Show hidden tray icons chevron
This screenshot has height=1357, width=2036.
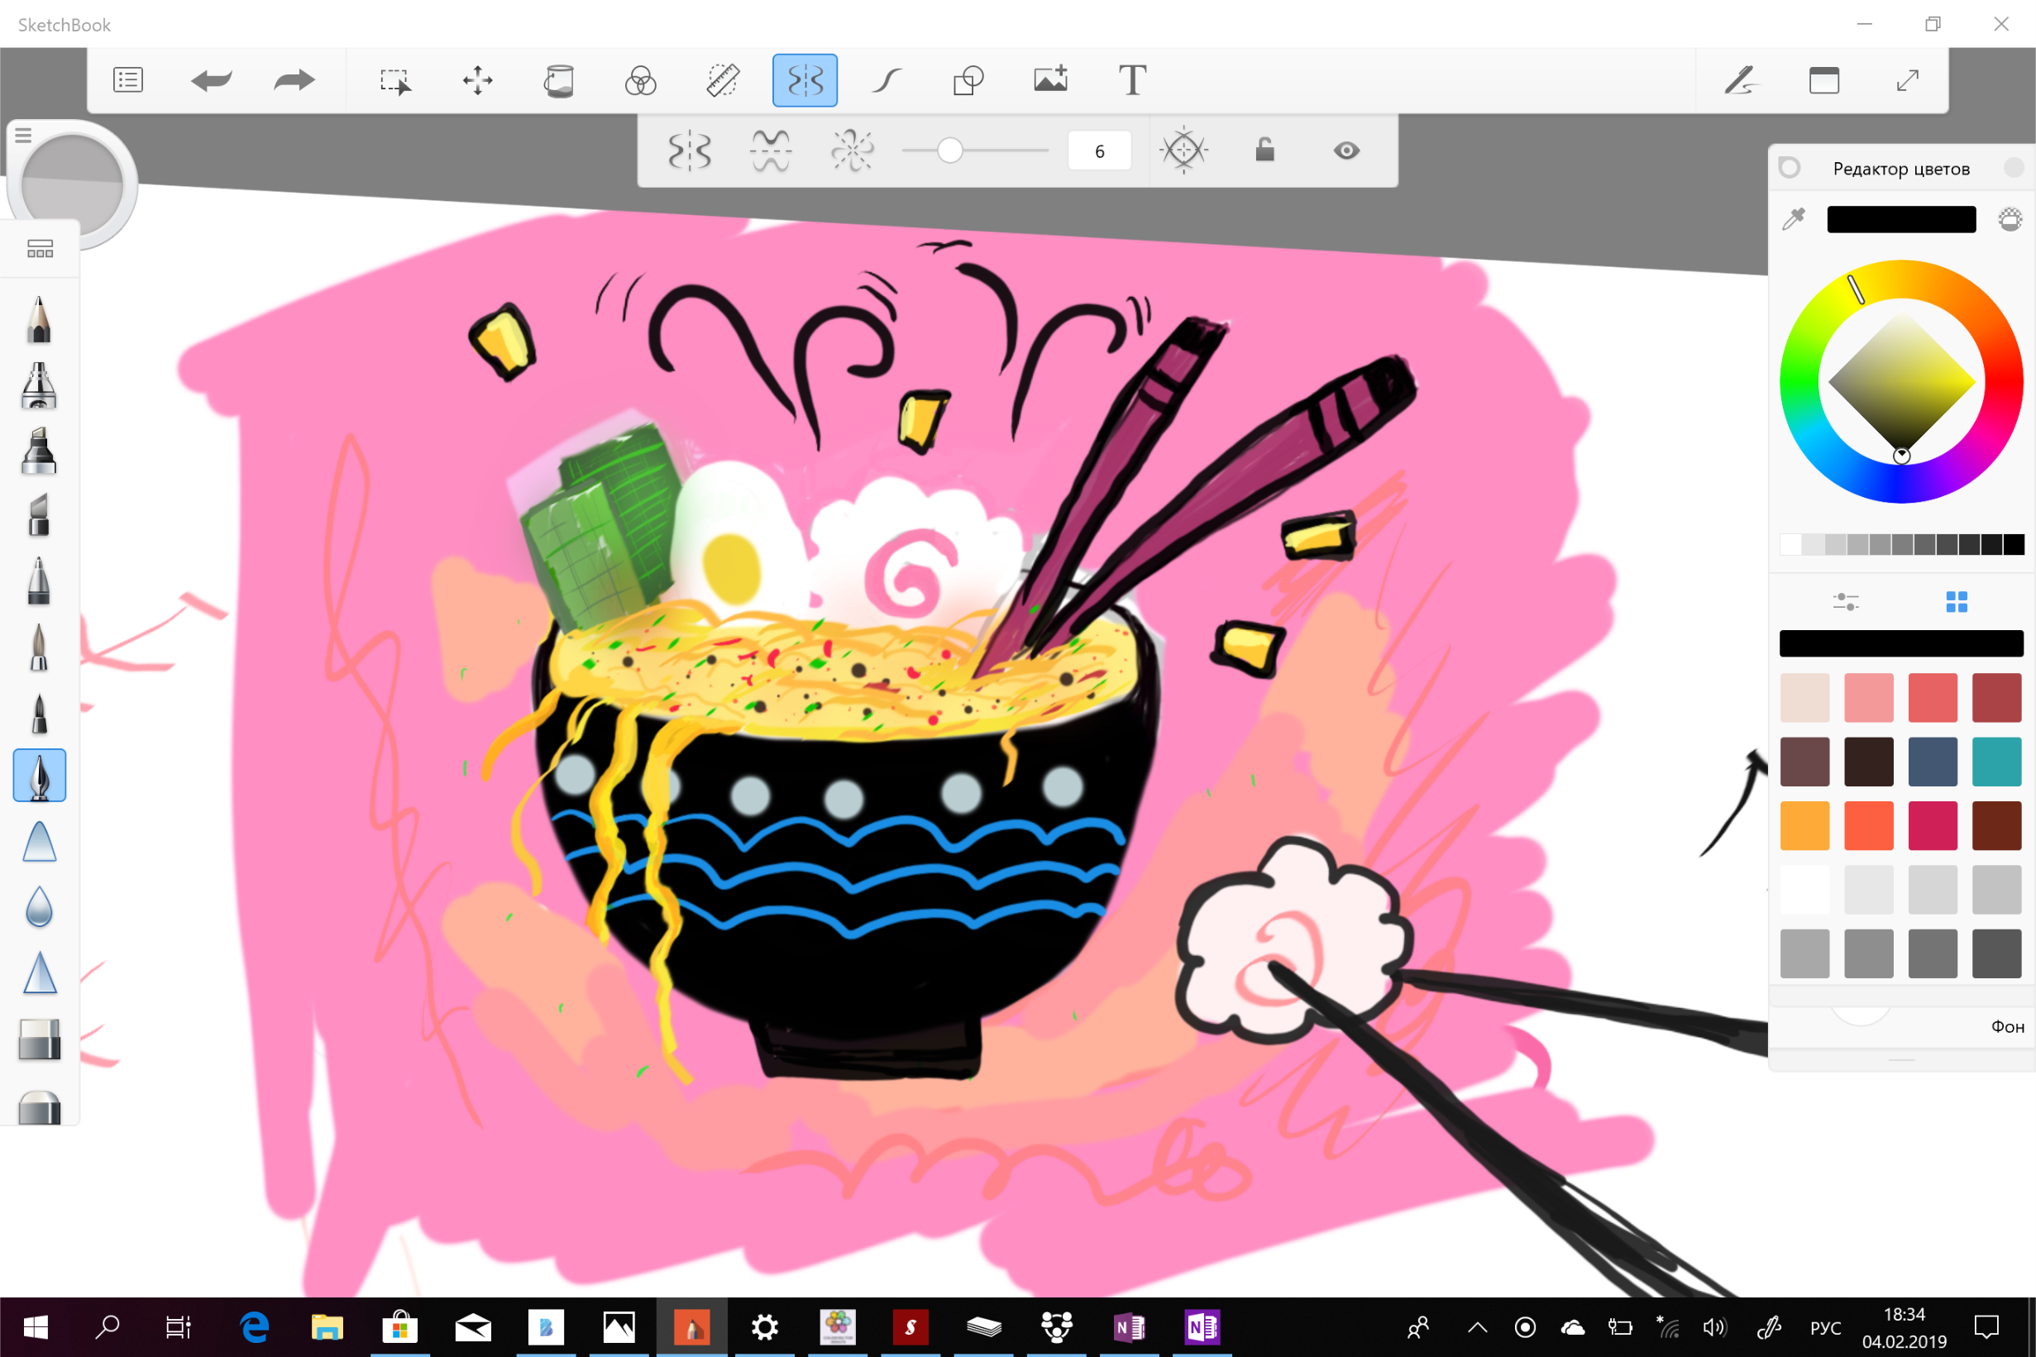pos(1477,1327)
